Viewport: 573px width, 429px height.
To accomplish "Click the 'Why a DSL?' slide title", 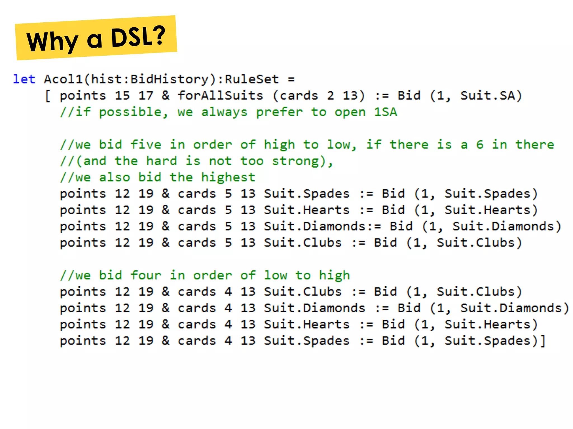I will [x=96, y=38].
